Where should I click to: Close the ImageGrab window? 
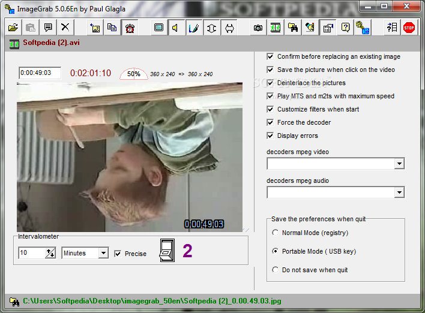(406, 7)
